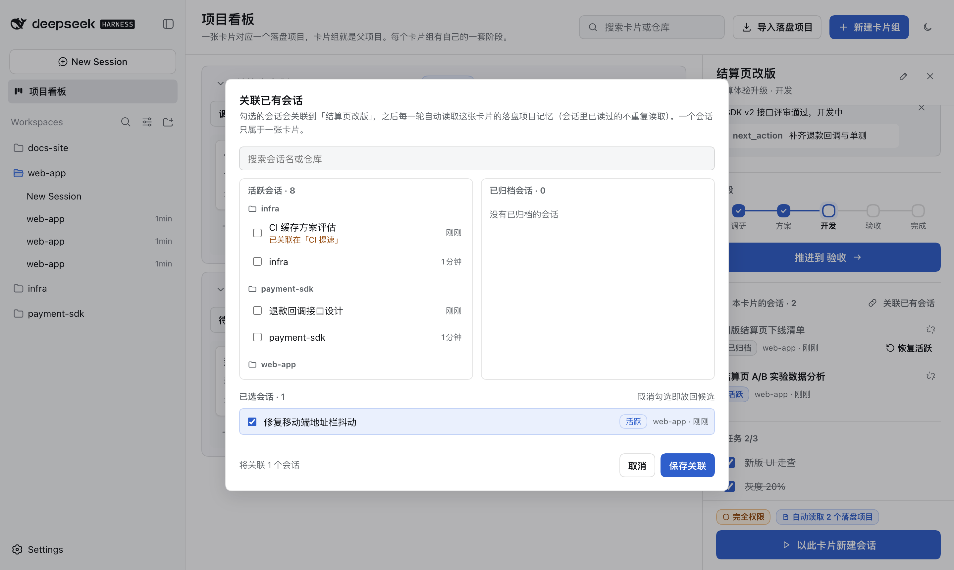
Task: Click the next_action 补齐退款回调与单测 field
Action: (x=813, y=136)
